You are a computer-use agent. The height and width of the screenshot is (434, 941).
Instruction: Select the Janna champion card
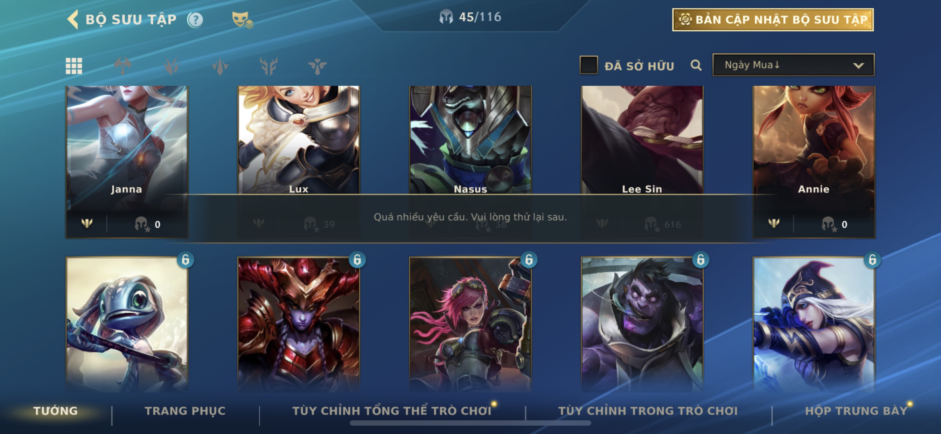coord(127,162)
